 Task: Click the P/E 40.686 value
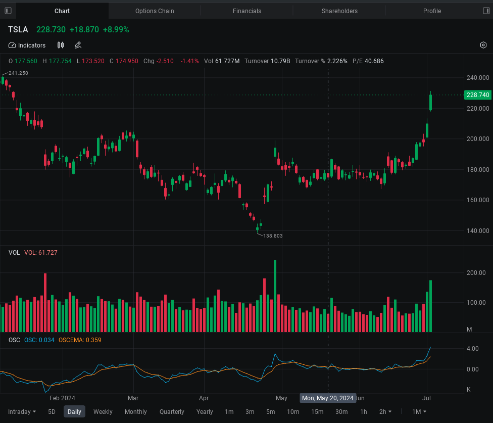tap(368, 61)
